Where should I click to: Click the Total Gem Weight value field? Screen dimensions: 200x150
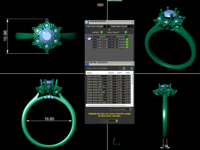point(107,26)
